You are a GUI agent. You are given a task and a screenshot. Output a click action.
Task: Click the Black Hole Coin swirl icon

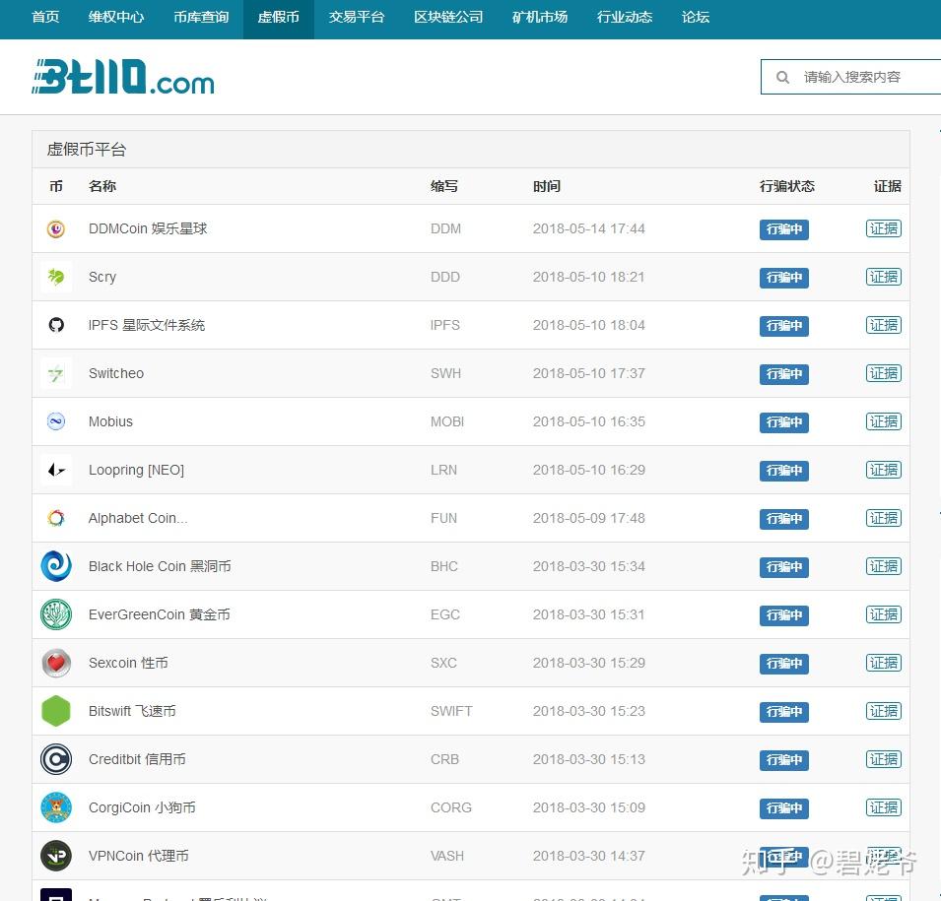pyautogui.click(x=56, y=566)
